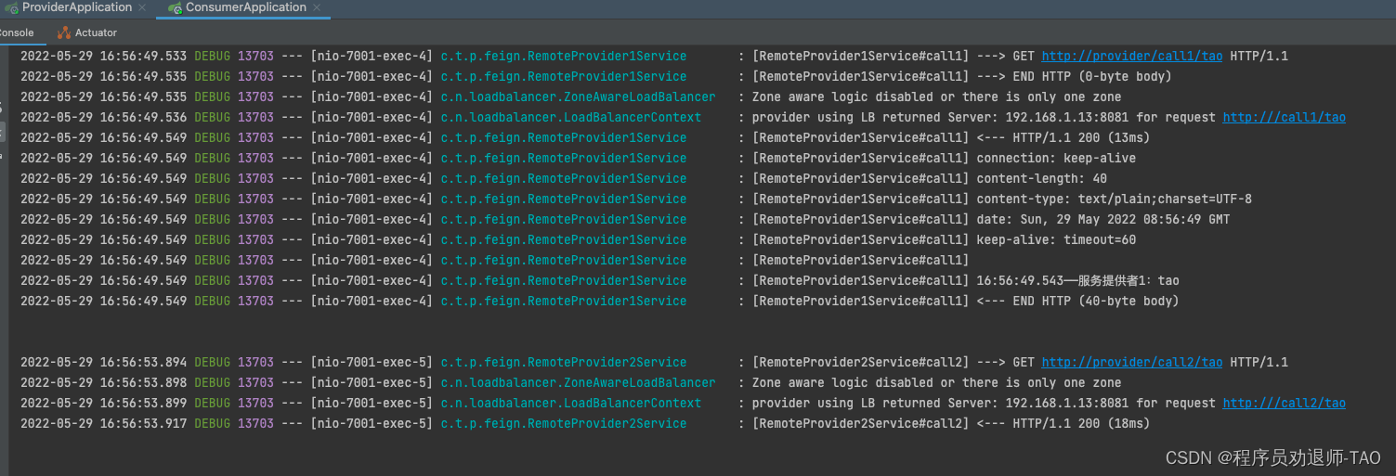Click the 'content-length: 40' log text
The width and height of the screenshot is (1396, 476).
[x=1041, y=178]
